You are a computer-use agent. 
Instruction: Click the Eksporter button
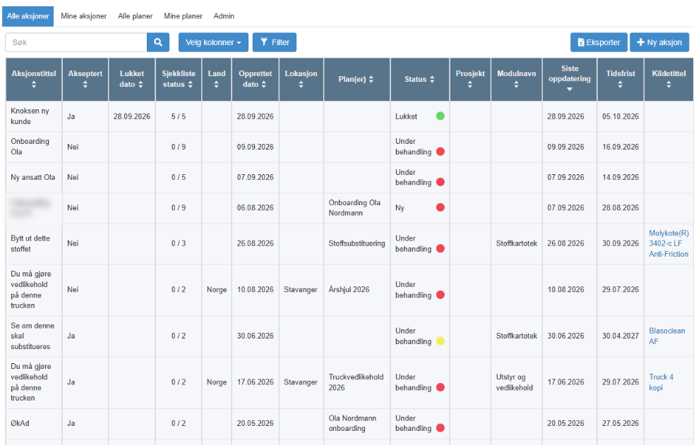[x=599, y=42]
